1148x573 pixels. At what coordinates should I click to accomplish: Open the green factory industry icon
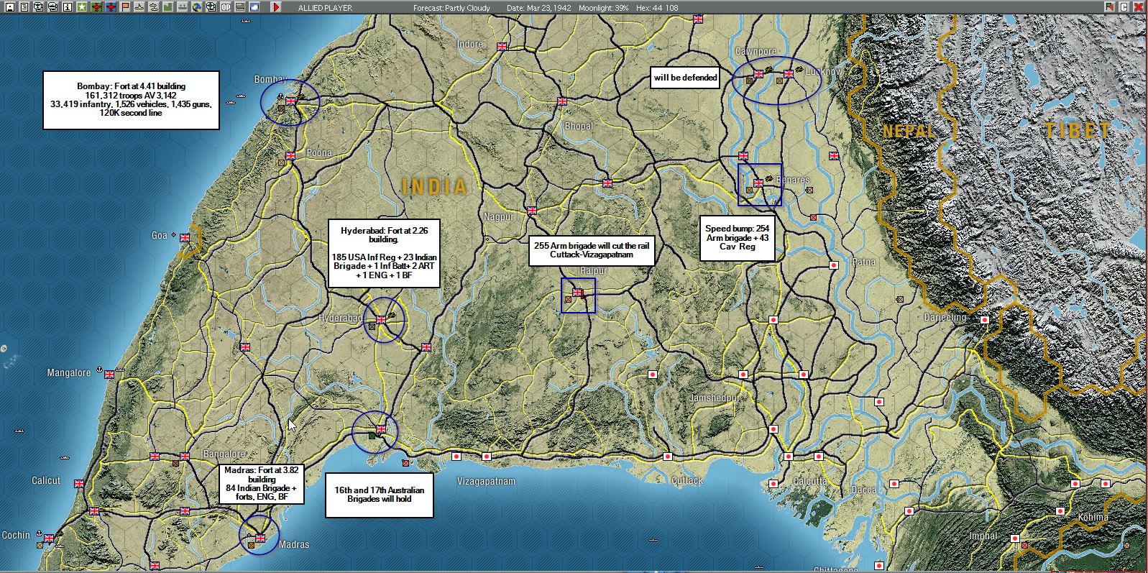click(167, 7)
